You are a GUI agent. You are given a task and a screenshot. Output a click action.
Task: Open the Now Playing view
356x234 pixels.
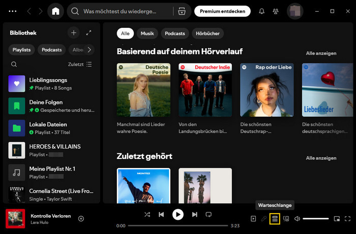point(253,219)
